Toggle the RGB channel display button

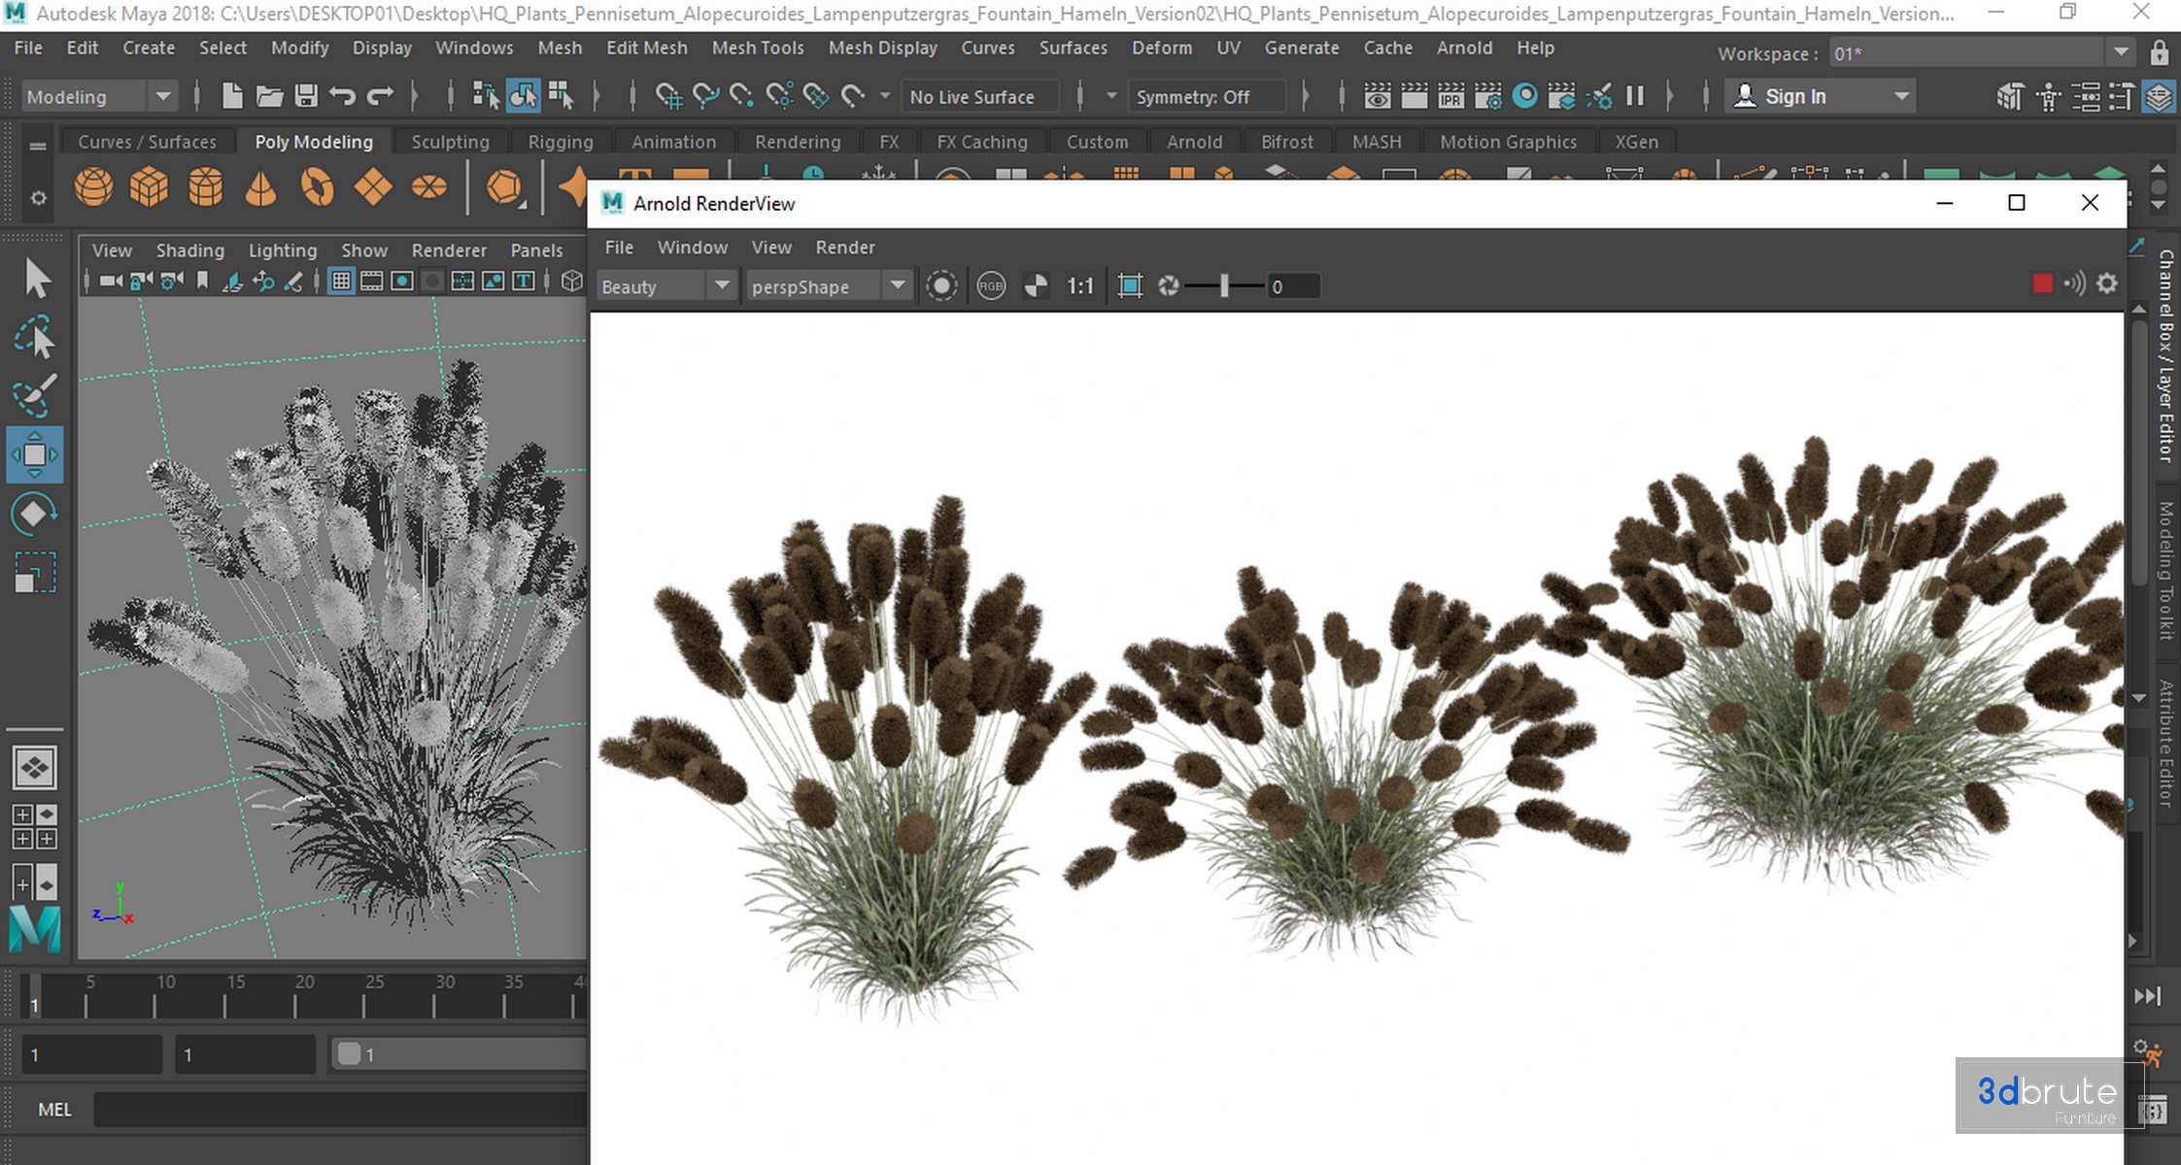click(x=990, y=285)
